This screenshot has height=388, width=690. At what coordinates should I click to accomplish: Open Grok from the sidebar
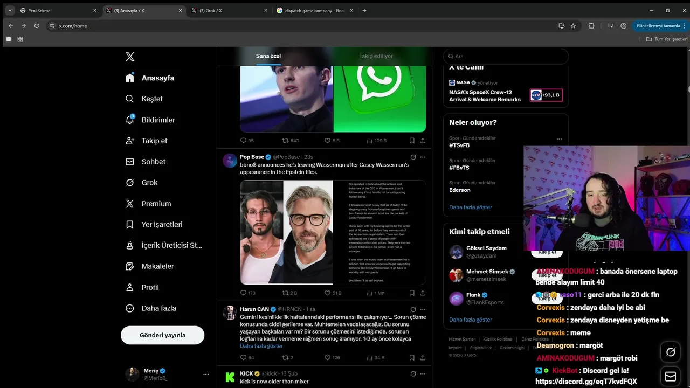click(x=141, y=183)
